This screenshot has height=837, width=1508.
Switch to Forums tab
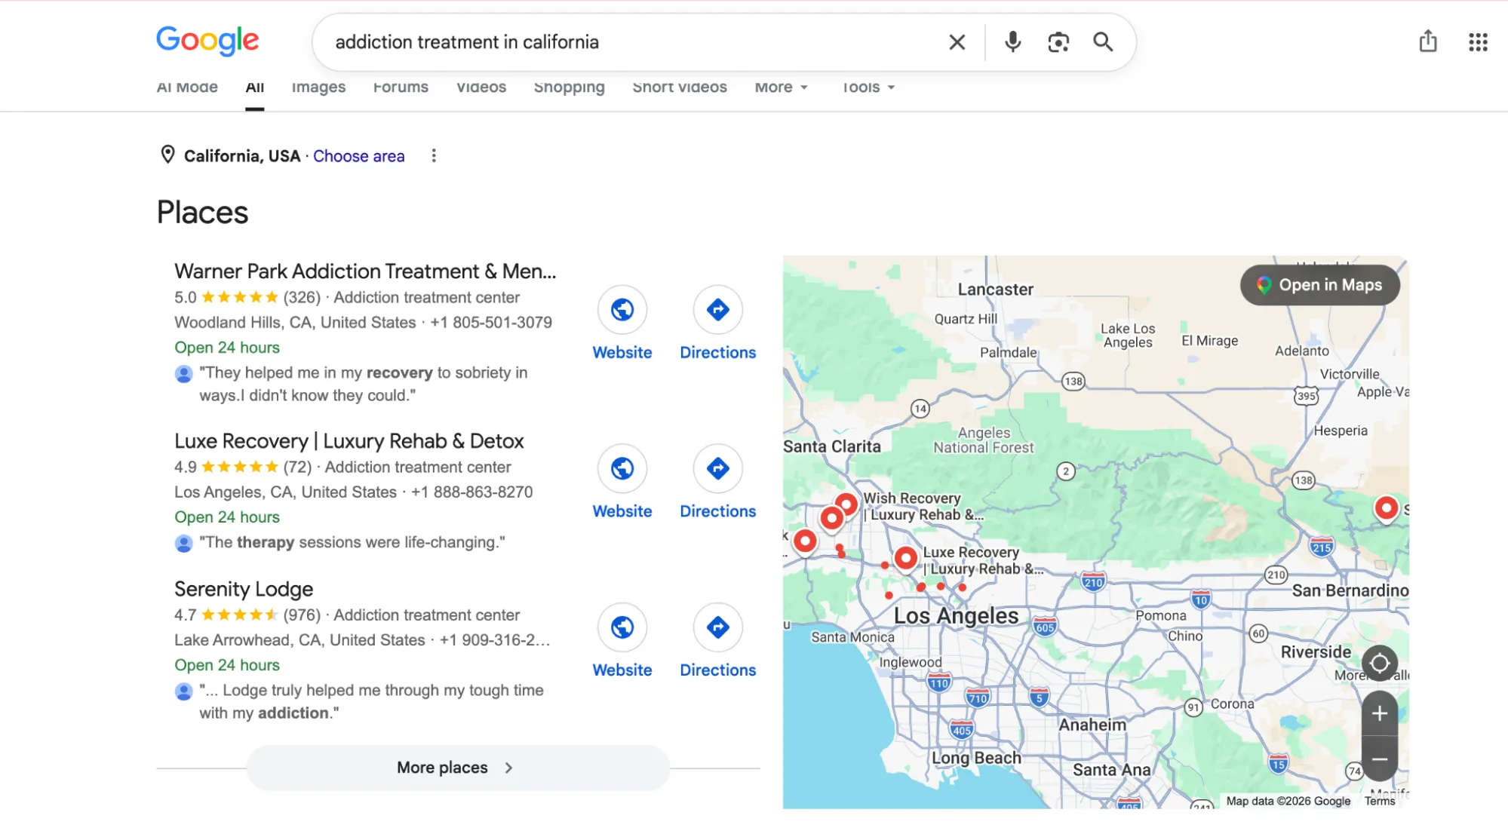coord(401,87)
